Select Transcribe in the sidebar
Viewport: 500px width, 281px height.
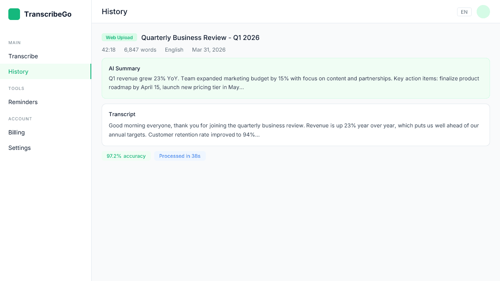(23, 56)
